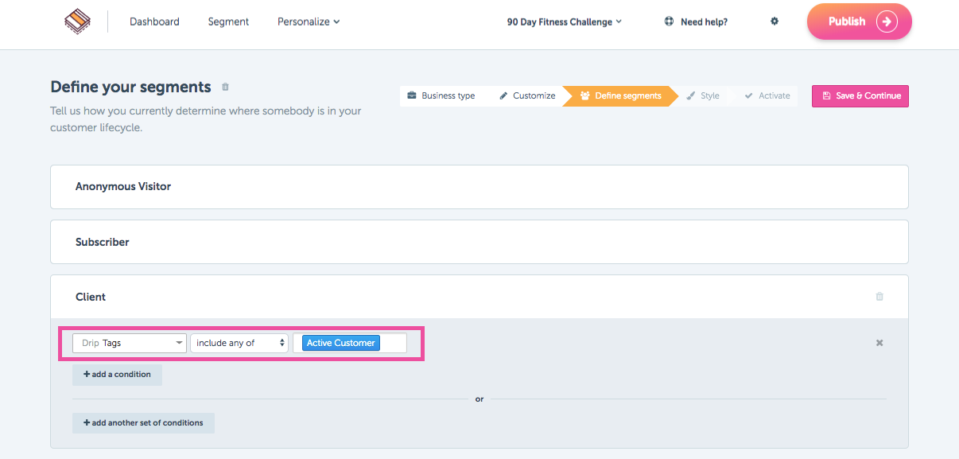Delete segments using trash icon beside heading
The width and height of the screenshot is (959, 459).
tap(225, 87)
